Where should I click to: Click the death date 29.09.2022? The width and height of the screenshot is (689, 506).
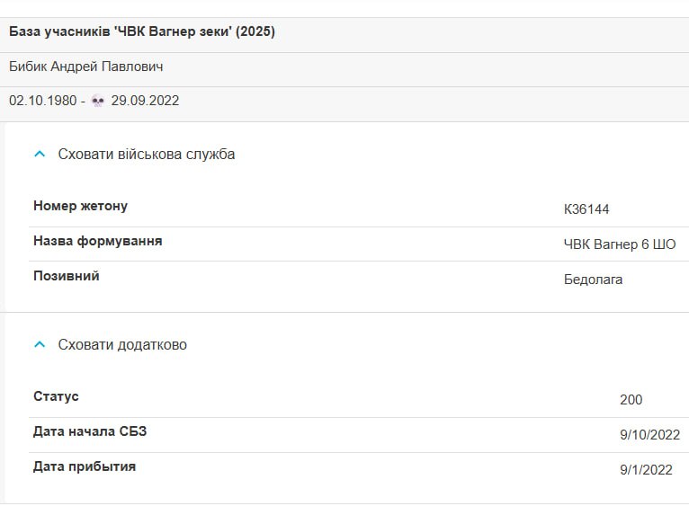[x=145, y=101]
